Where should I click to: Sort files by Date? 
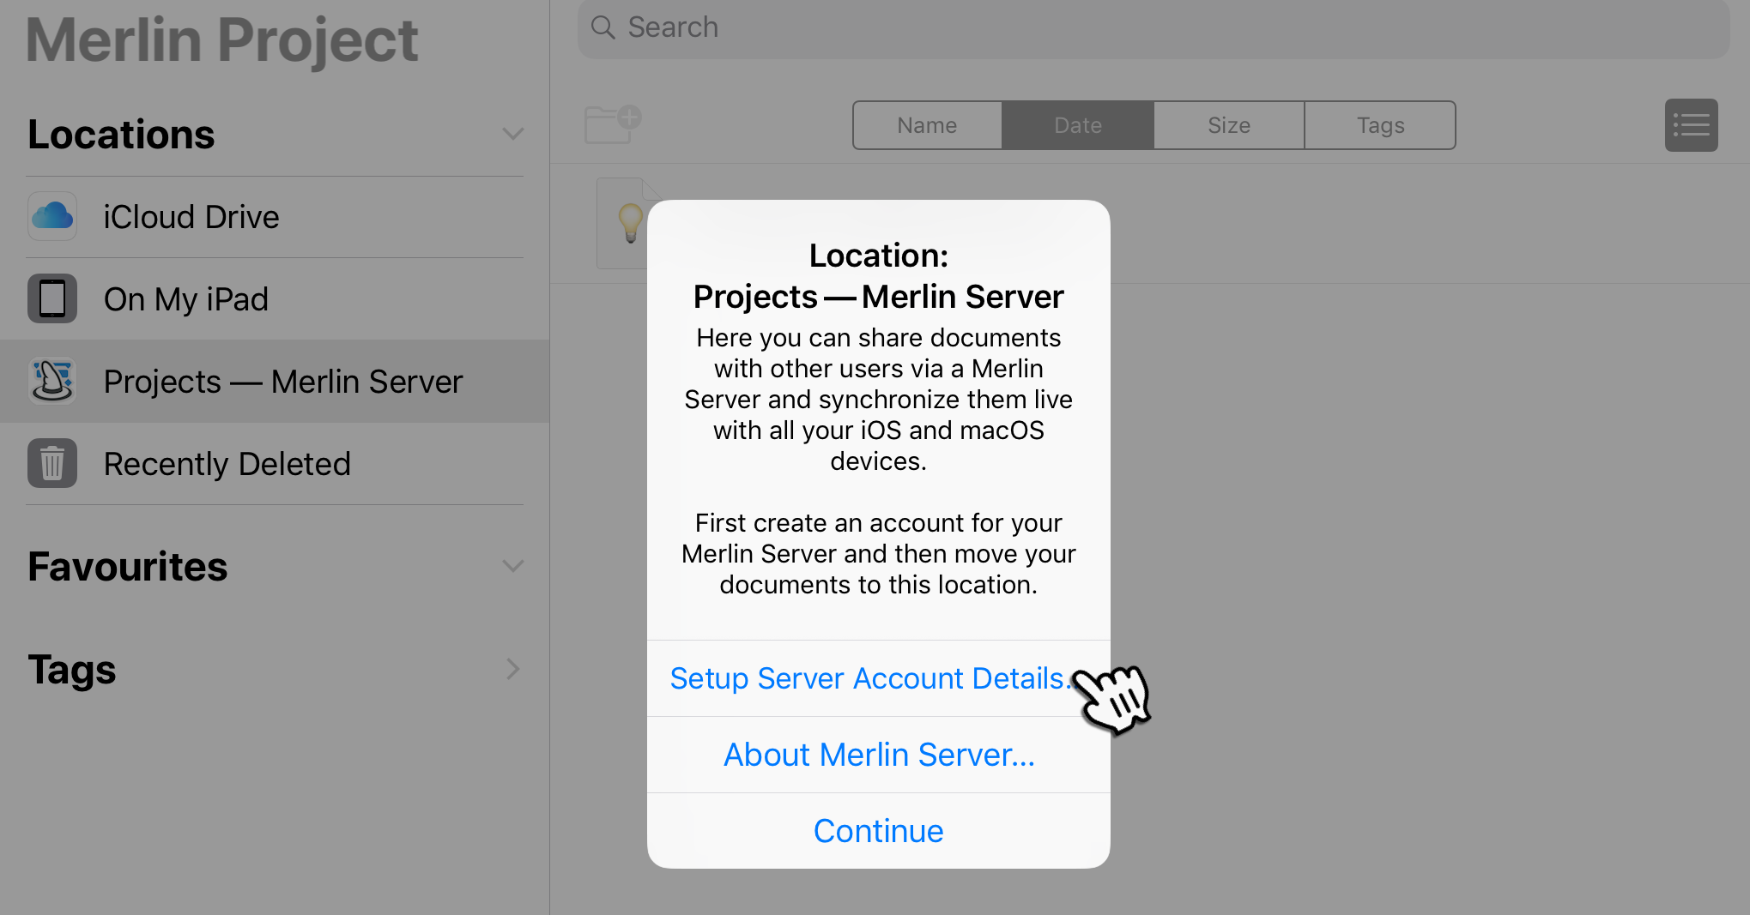pyautogui.click(x=1078, y=125)
